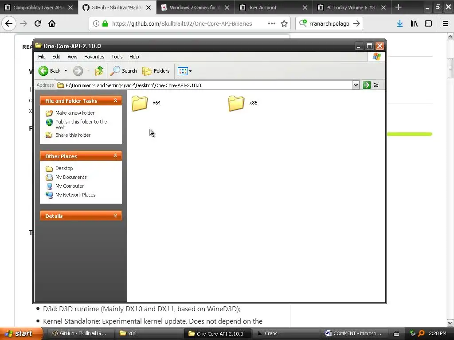This screenshot has height=340, width=454.
Task: Click browser back arrow button
Action: (x=9, y=23)
